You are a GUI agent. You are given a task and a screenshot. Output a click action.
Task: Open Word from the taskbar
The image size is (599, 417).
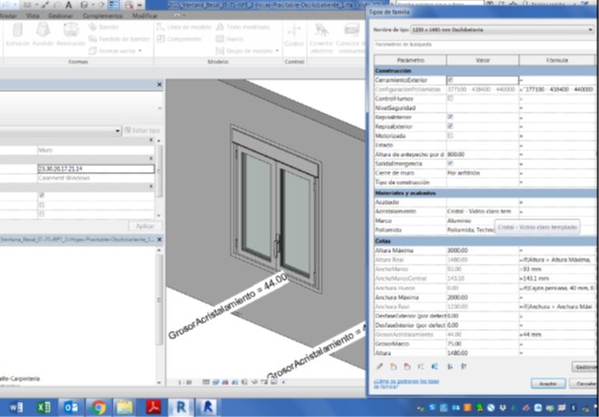click(x=16, y=407)
